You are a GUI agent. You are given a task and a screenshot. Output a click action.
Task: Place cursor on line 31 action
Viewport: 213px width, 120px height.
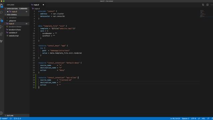(x=50, y=85)
